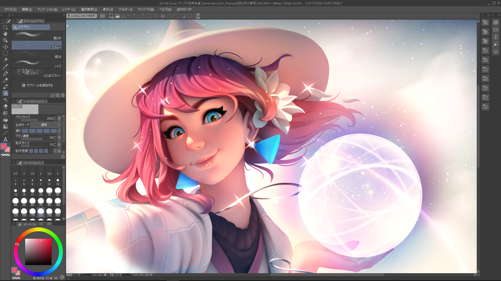Choose the Text tool (A icon)
Viewport: 501px width, 281px height.
(x=5, y=139)
